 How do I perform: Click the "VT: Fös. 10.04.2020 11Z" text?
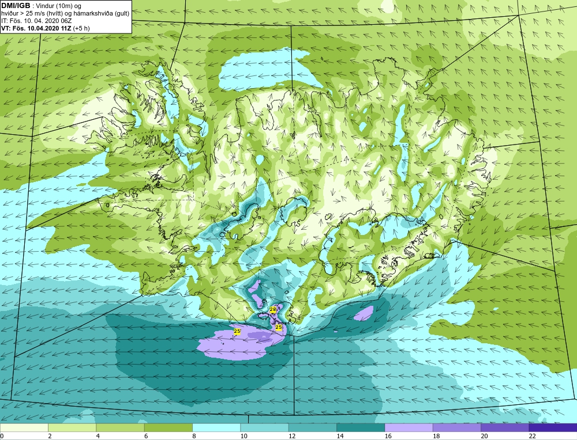36,28
